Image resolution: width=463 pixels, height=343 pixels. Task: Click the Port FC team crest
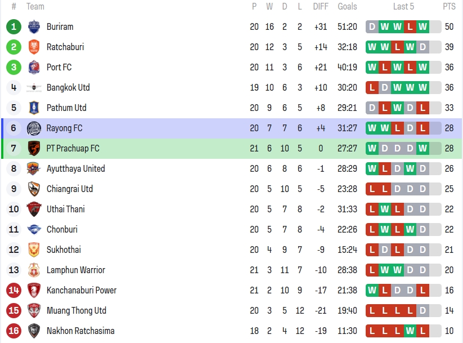tap(34, 67)
